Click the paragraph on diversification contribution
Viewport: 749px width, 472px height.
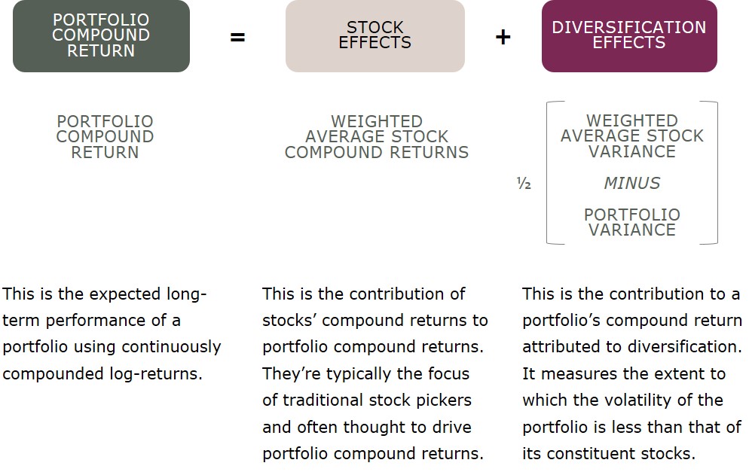(632, 373)
